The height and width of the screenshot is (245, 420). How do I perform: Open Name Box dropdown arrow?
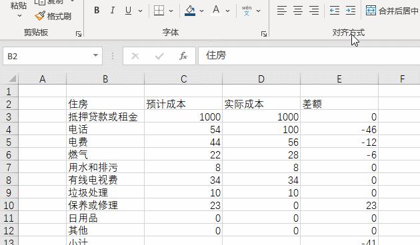point(95,55)
